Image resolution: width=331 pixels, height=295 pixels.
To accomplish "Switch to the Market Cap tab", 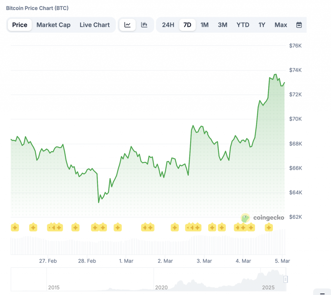I will click(53, 25).
